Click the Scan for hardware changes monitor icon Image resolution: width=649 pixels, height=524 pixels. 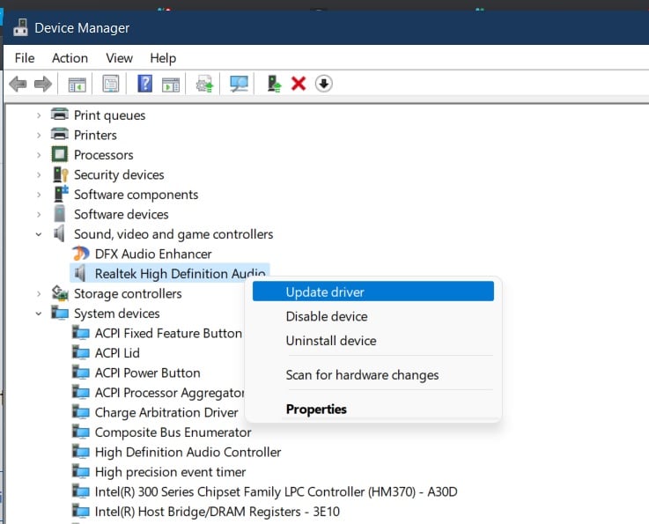pos(239,84)
